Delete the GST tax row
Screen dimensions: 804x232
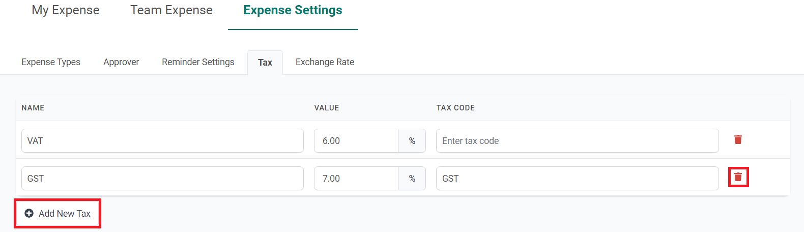pos(738,177)
